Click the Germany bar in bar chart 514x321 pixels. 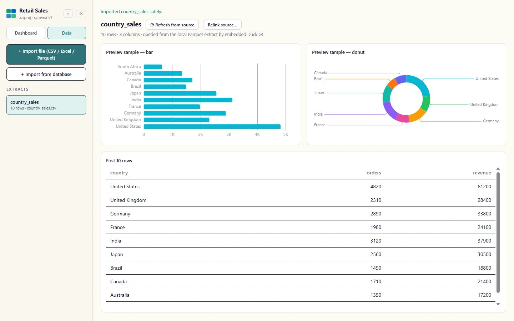pos(185,113)
